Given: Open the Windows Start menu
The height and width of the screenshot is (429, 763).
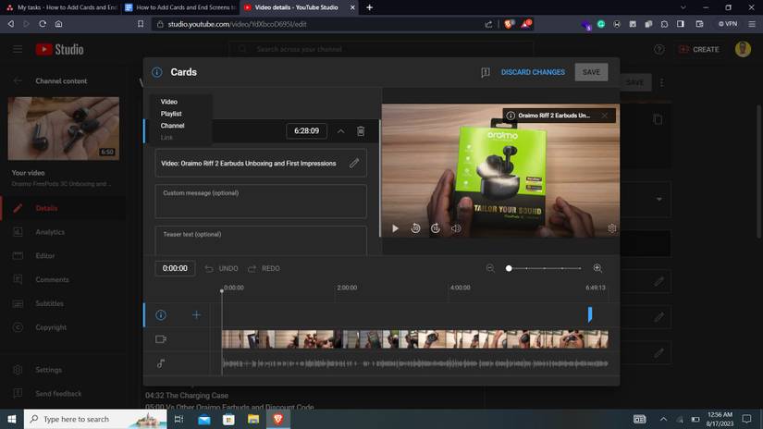Looking at the screenshot, I should [x=12, y=419].
